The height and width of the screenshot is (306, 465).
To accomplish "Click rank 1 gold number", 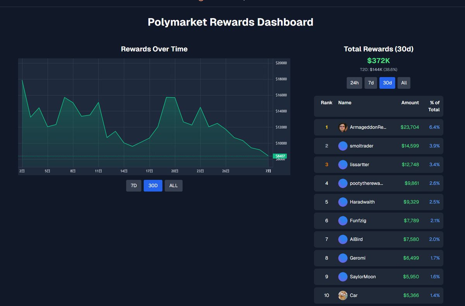I will coord(327,127).
